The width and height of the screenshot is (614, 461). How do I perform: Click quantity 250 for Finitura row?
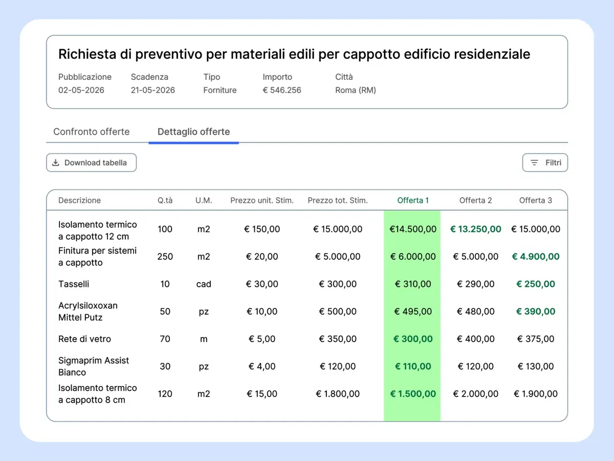click(165, 257)
